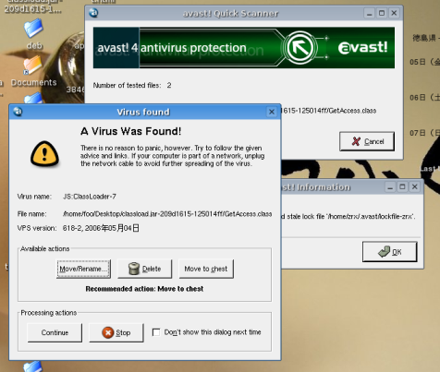Image resolution: width=440 pixels, height=372 pixels.
Task: Enable Don't show this dialog next time
Action: pyautogui.click(x=156, y=332)
